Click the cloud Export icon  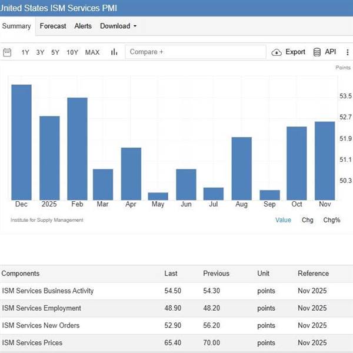point(277,52)
